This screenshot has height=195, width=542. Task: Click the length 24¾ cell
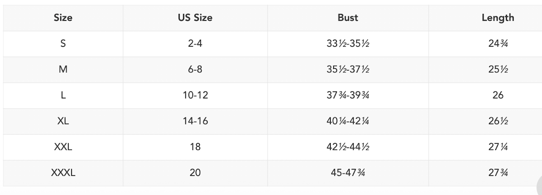(x=498, y=44)
